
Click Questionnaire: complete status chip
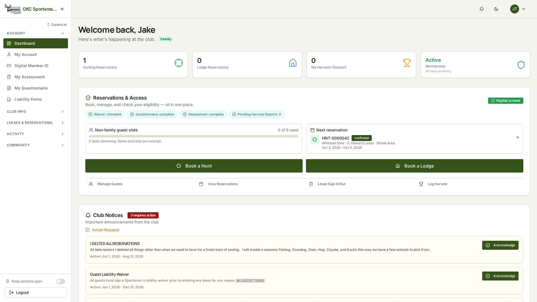pyautogui.click(x=152, y=114)
